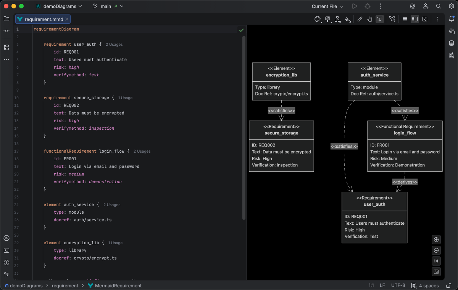Click the diagram paint bucket fill icon
458x290 pixels.
click(347, 19)
